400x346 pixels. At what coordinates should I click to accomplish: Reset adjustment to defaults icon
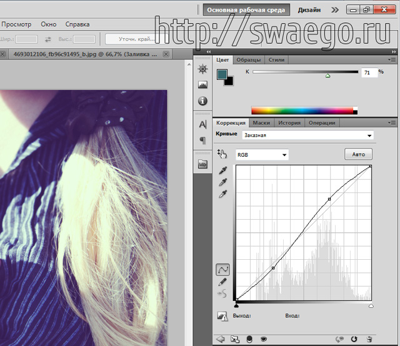coord(354,339)
